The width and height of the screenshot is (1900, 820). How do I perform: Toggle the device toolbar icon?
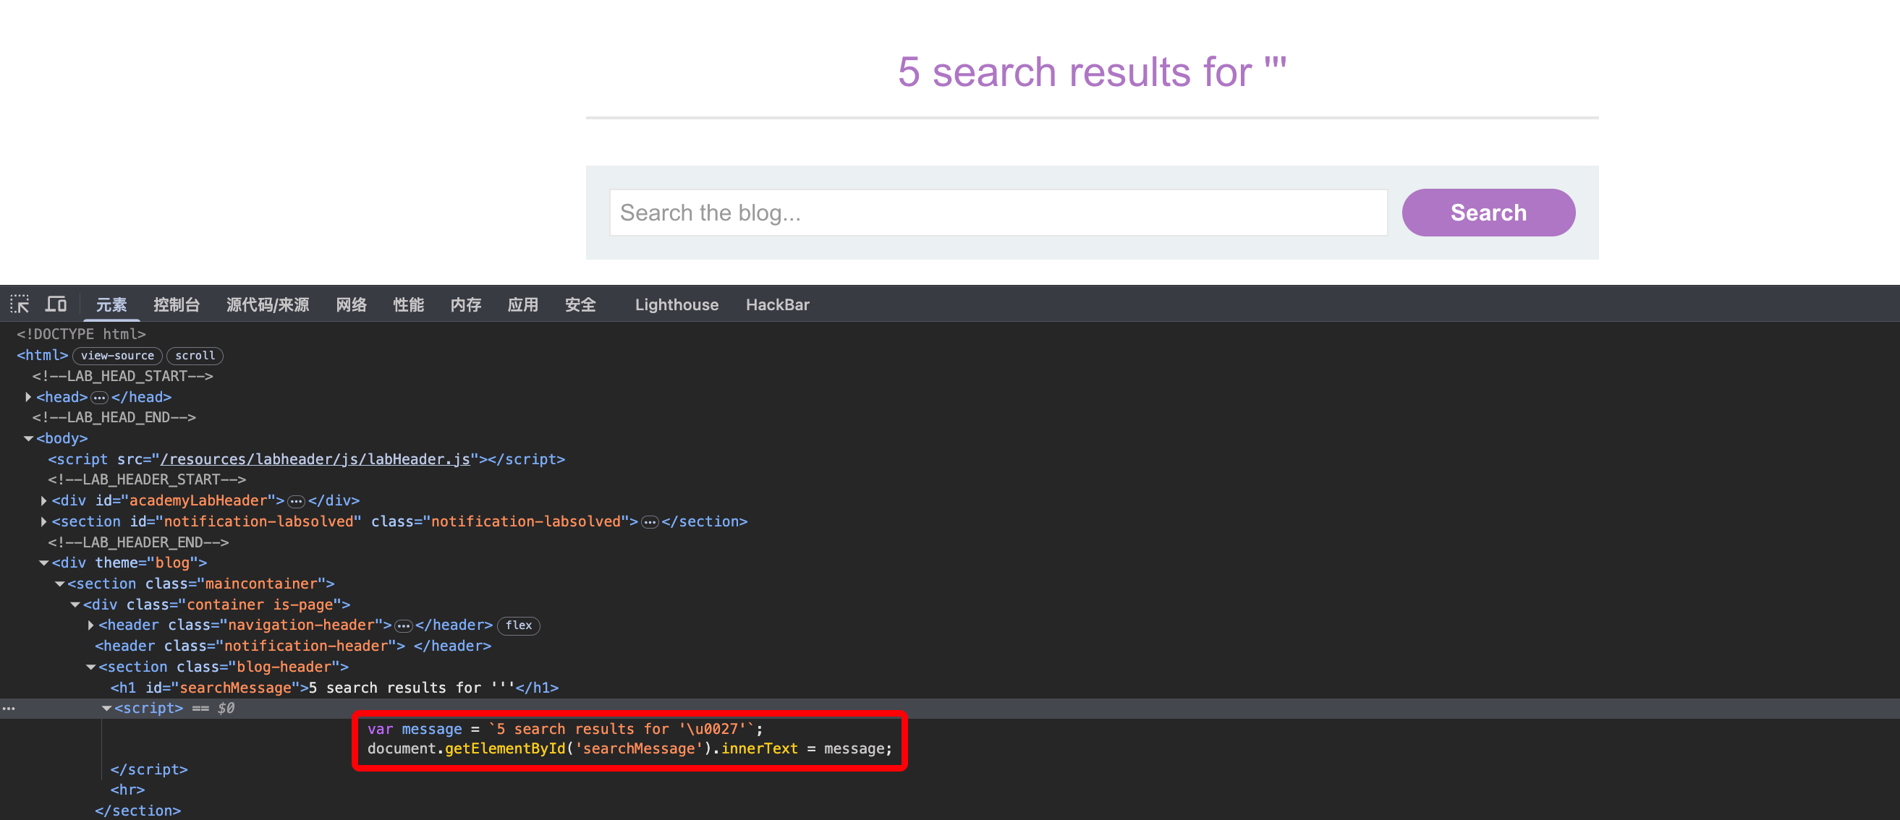56,304
